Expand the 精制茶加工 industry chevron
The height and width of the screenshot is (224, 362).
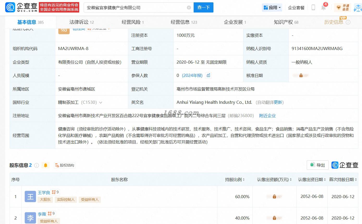(101, 102)
